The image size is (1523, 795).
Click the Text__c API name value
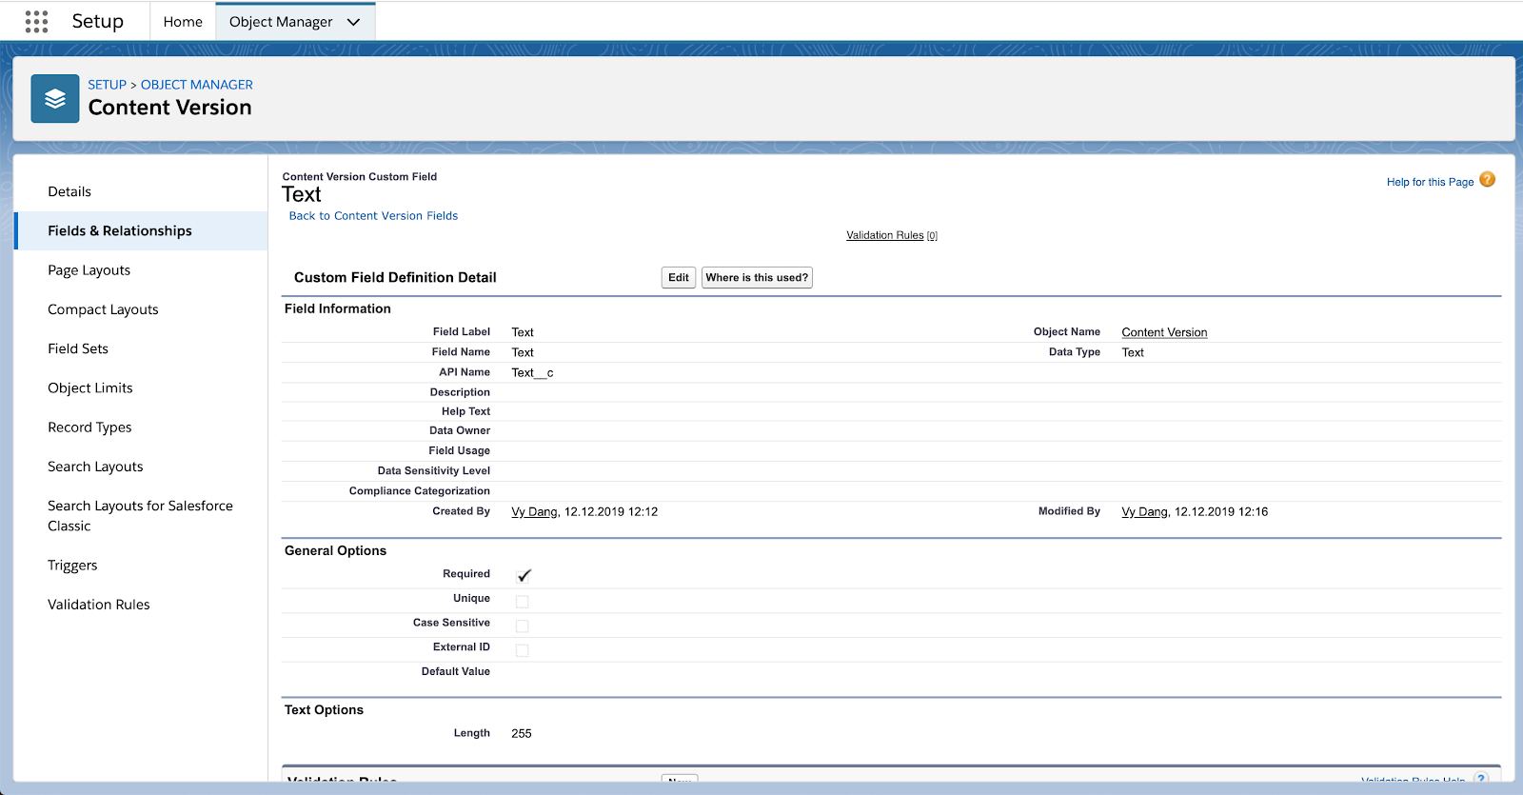click(x=532, y=373)
